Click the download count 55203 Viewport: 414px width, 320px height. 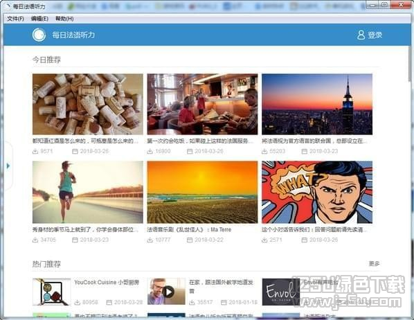coord(277,152)
